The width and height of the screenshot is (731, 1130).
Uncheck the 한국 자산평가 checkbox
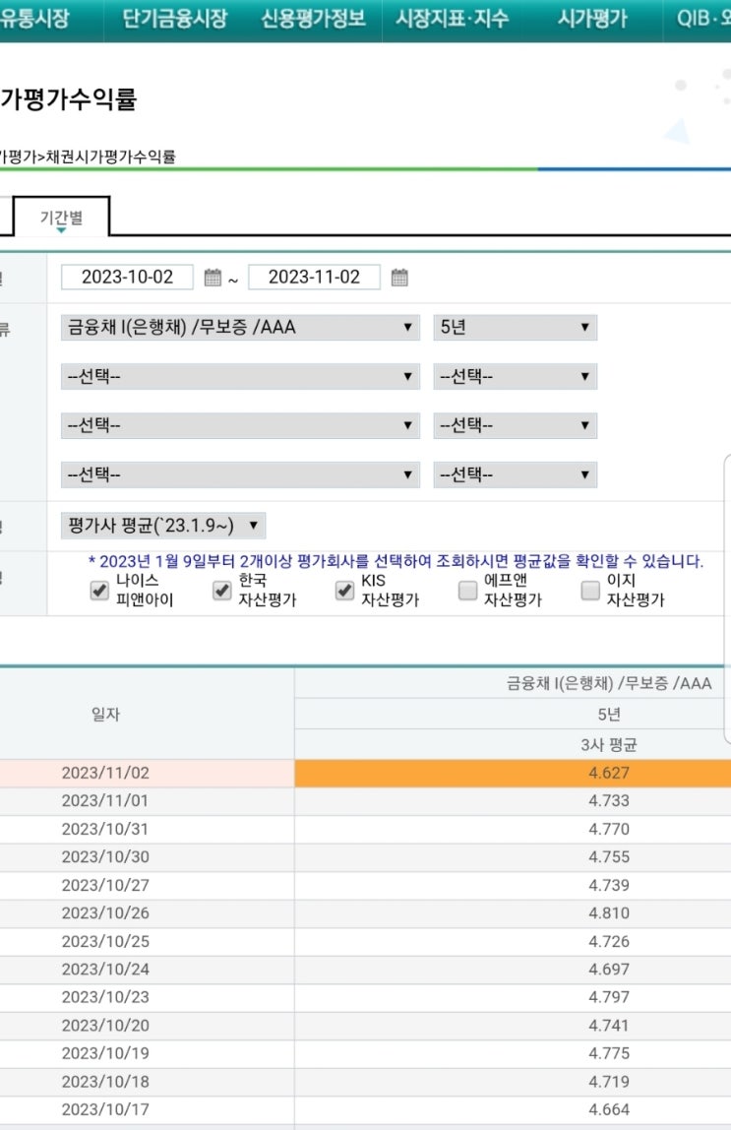point(221,591)
